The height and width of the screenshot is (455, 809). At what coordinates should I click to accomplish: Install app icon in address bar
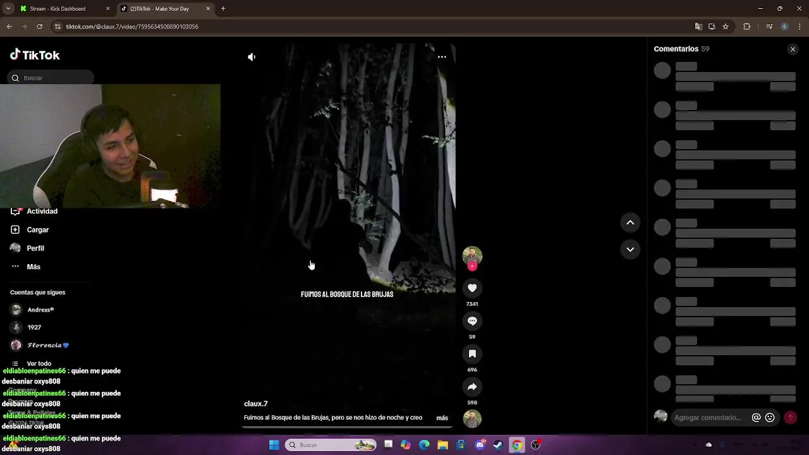coord(712,27)
